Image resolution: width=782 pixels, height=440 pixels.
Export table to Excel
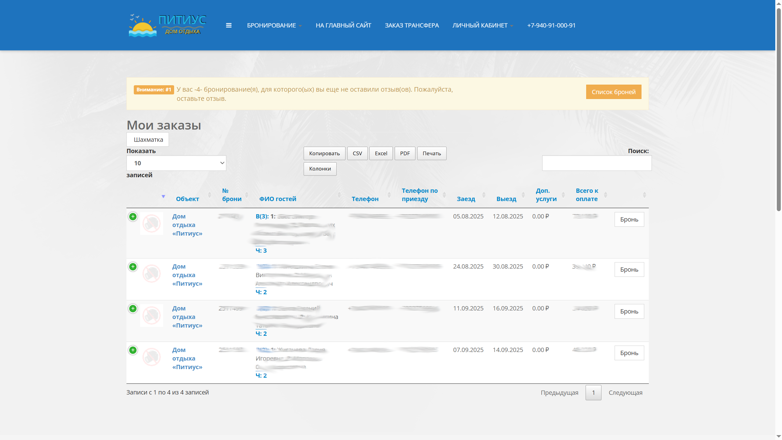click(381, 153)
